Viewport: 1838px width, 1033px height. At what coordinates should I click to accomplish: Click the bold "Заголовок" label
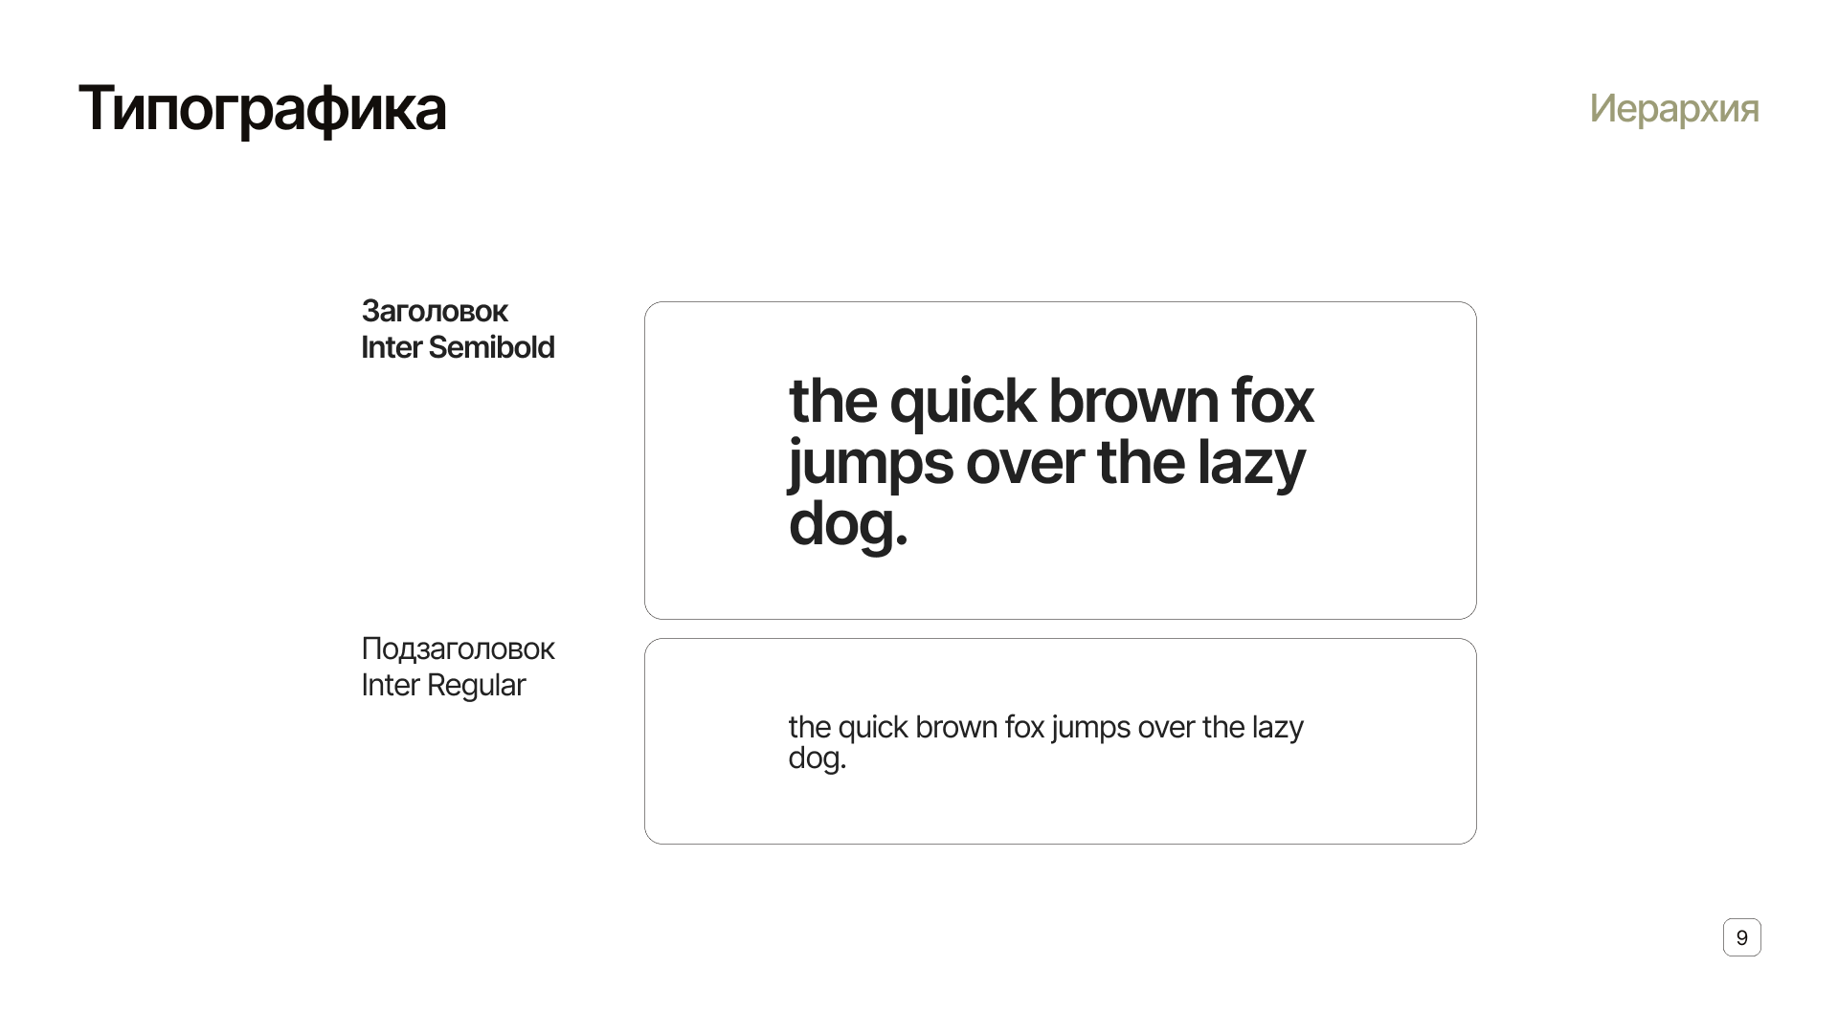(x=435, y=311)
